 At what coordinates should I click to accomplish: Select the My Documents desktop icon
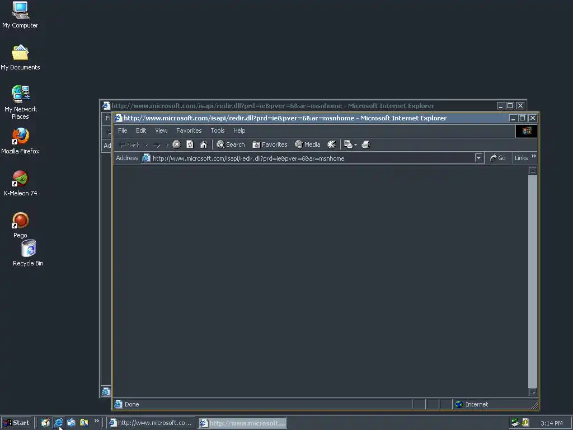pos(20,58)
